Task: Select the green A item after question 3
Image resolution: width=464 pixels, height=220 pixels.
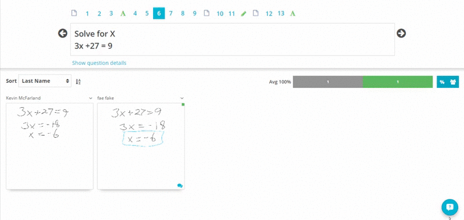Action: point(123,13)
